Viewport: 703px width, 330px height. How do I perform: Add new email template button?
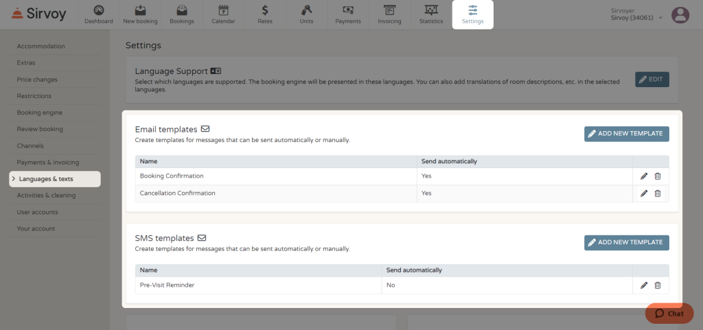tap(626, 134)
